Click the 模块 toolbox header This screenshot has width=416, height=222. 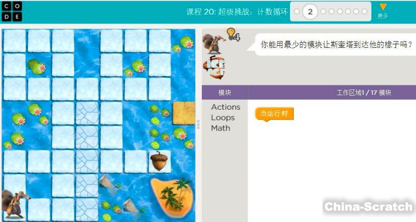coord(225,93)
